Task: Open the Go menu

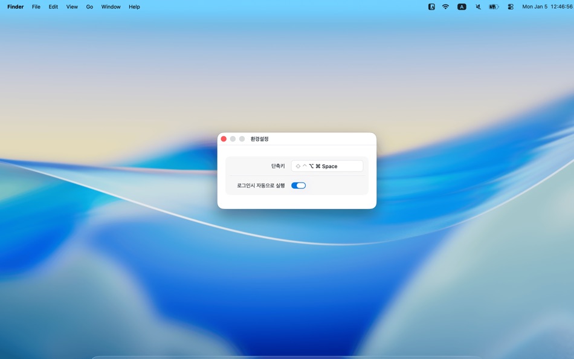Action: [x=89, y=7]
